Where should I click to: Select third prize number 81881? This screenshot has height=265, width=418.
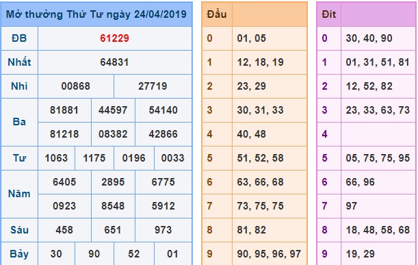tap(64, 110)
